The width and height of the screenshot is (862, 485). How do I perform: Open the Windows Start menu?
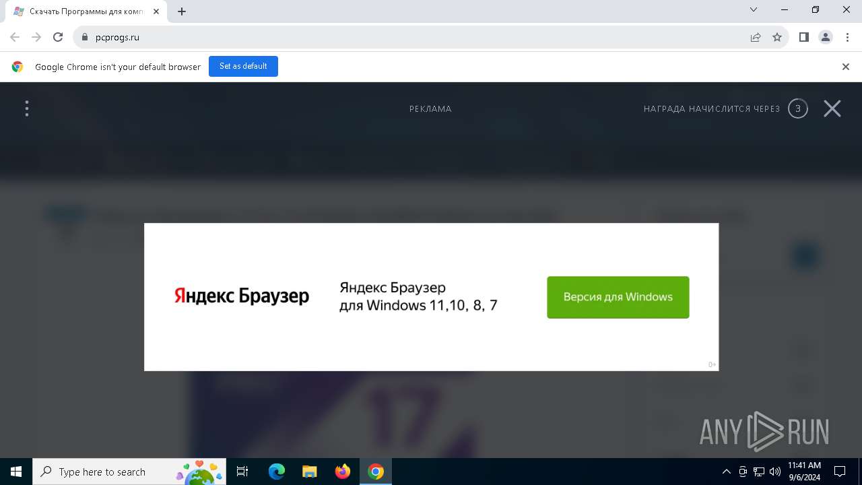coord(16,472)
